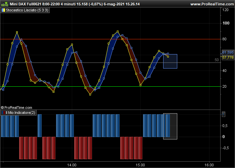Click the 16.00 time axis label
This screenshot has height=168, width=235.
pos(209,165)
